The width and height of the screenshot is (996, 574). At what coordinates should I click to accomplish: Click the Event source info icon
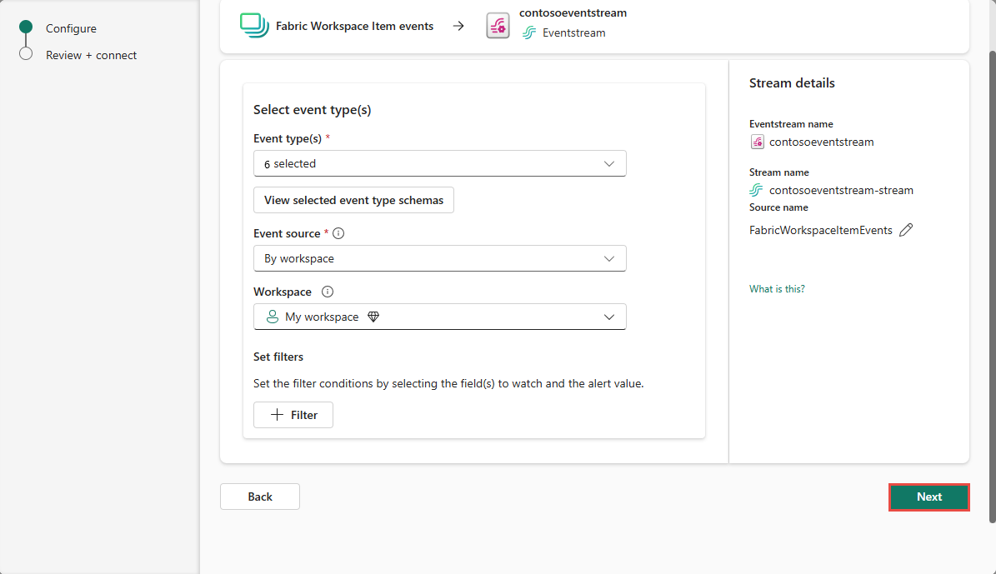(338, 233)
